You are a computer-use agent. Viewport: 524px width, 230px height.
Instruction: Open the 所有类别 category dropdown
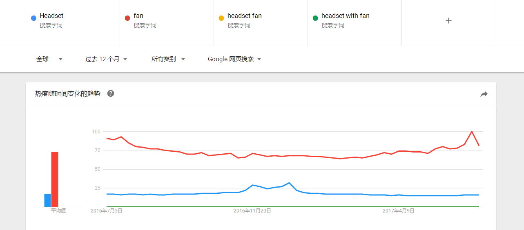168,59
